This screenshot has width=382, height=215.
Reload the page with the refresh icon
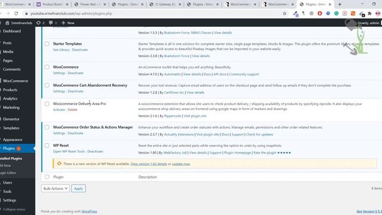(x=16, y=14)
